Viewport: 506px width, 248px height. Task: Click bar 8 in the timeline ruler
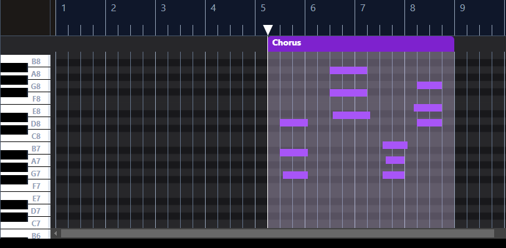413,8
